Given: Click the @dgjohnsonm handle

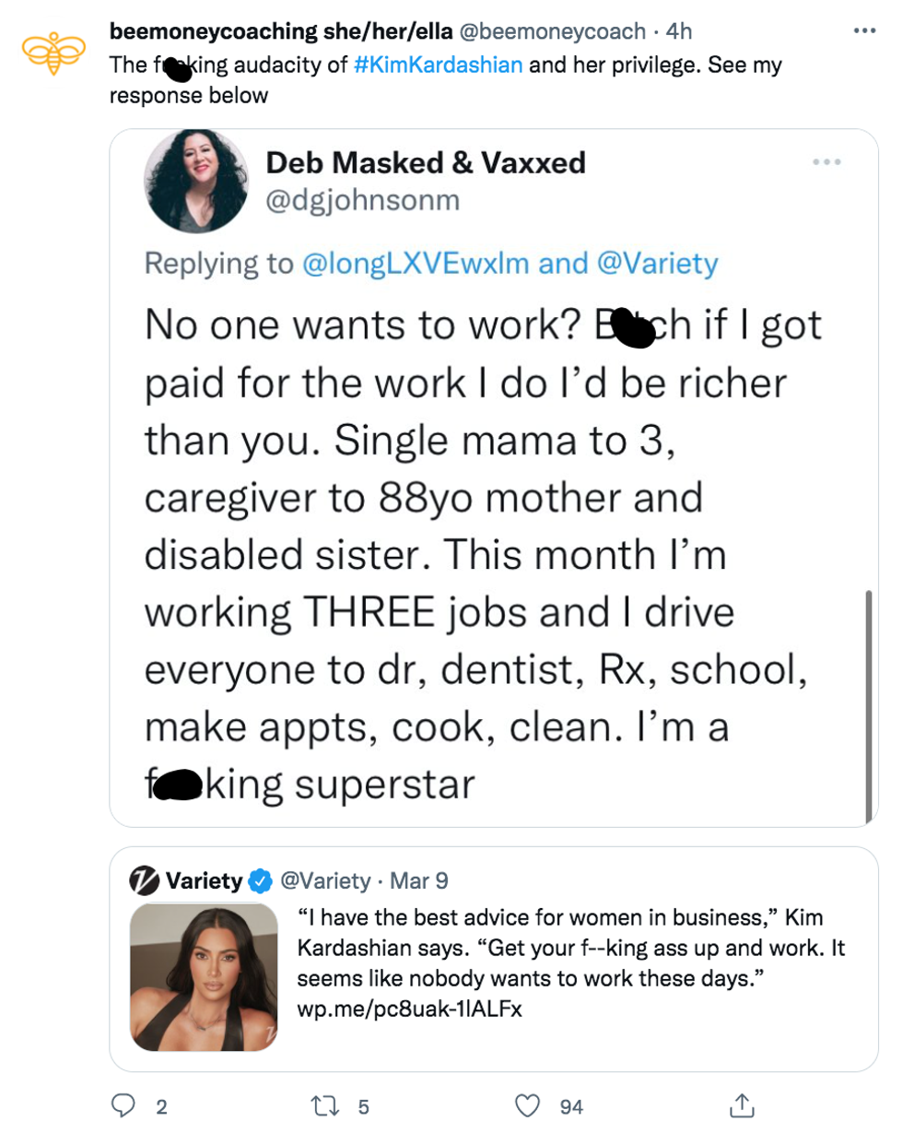Looking at the screenshot, I should (362, 199).
